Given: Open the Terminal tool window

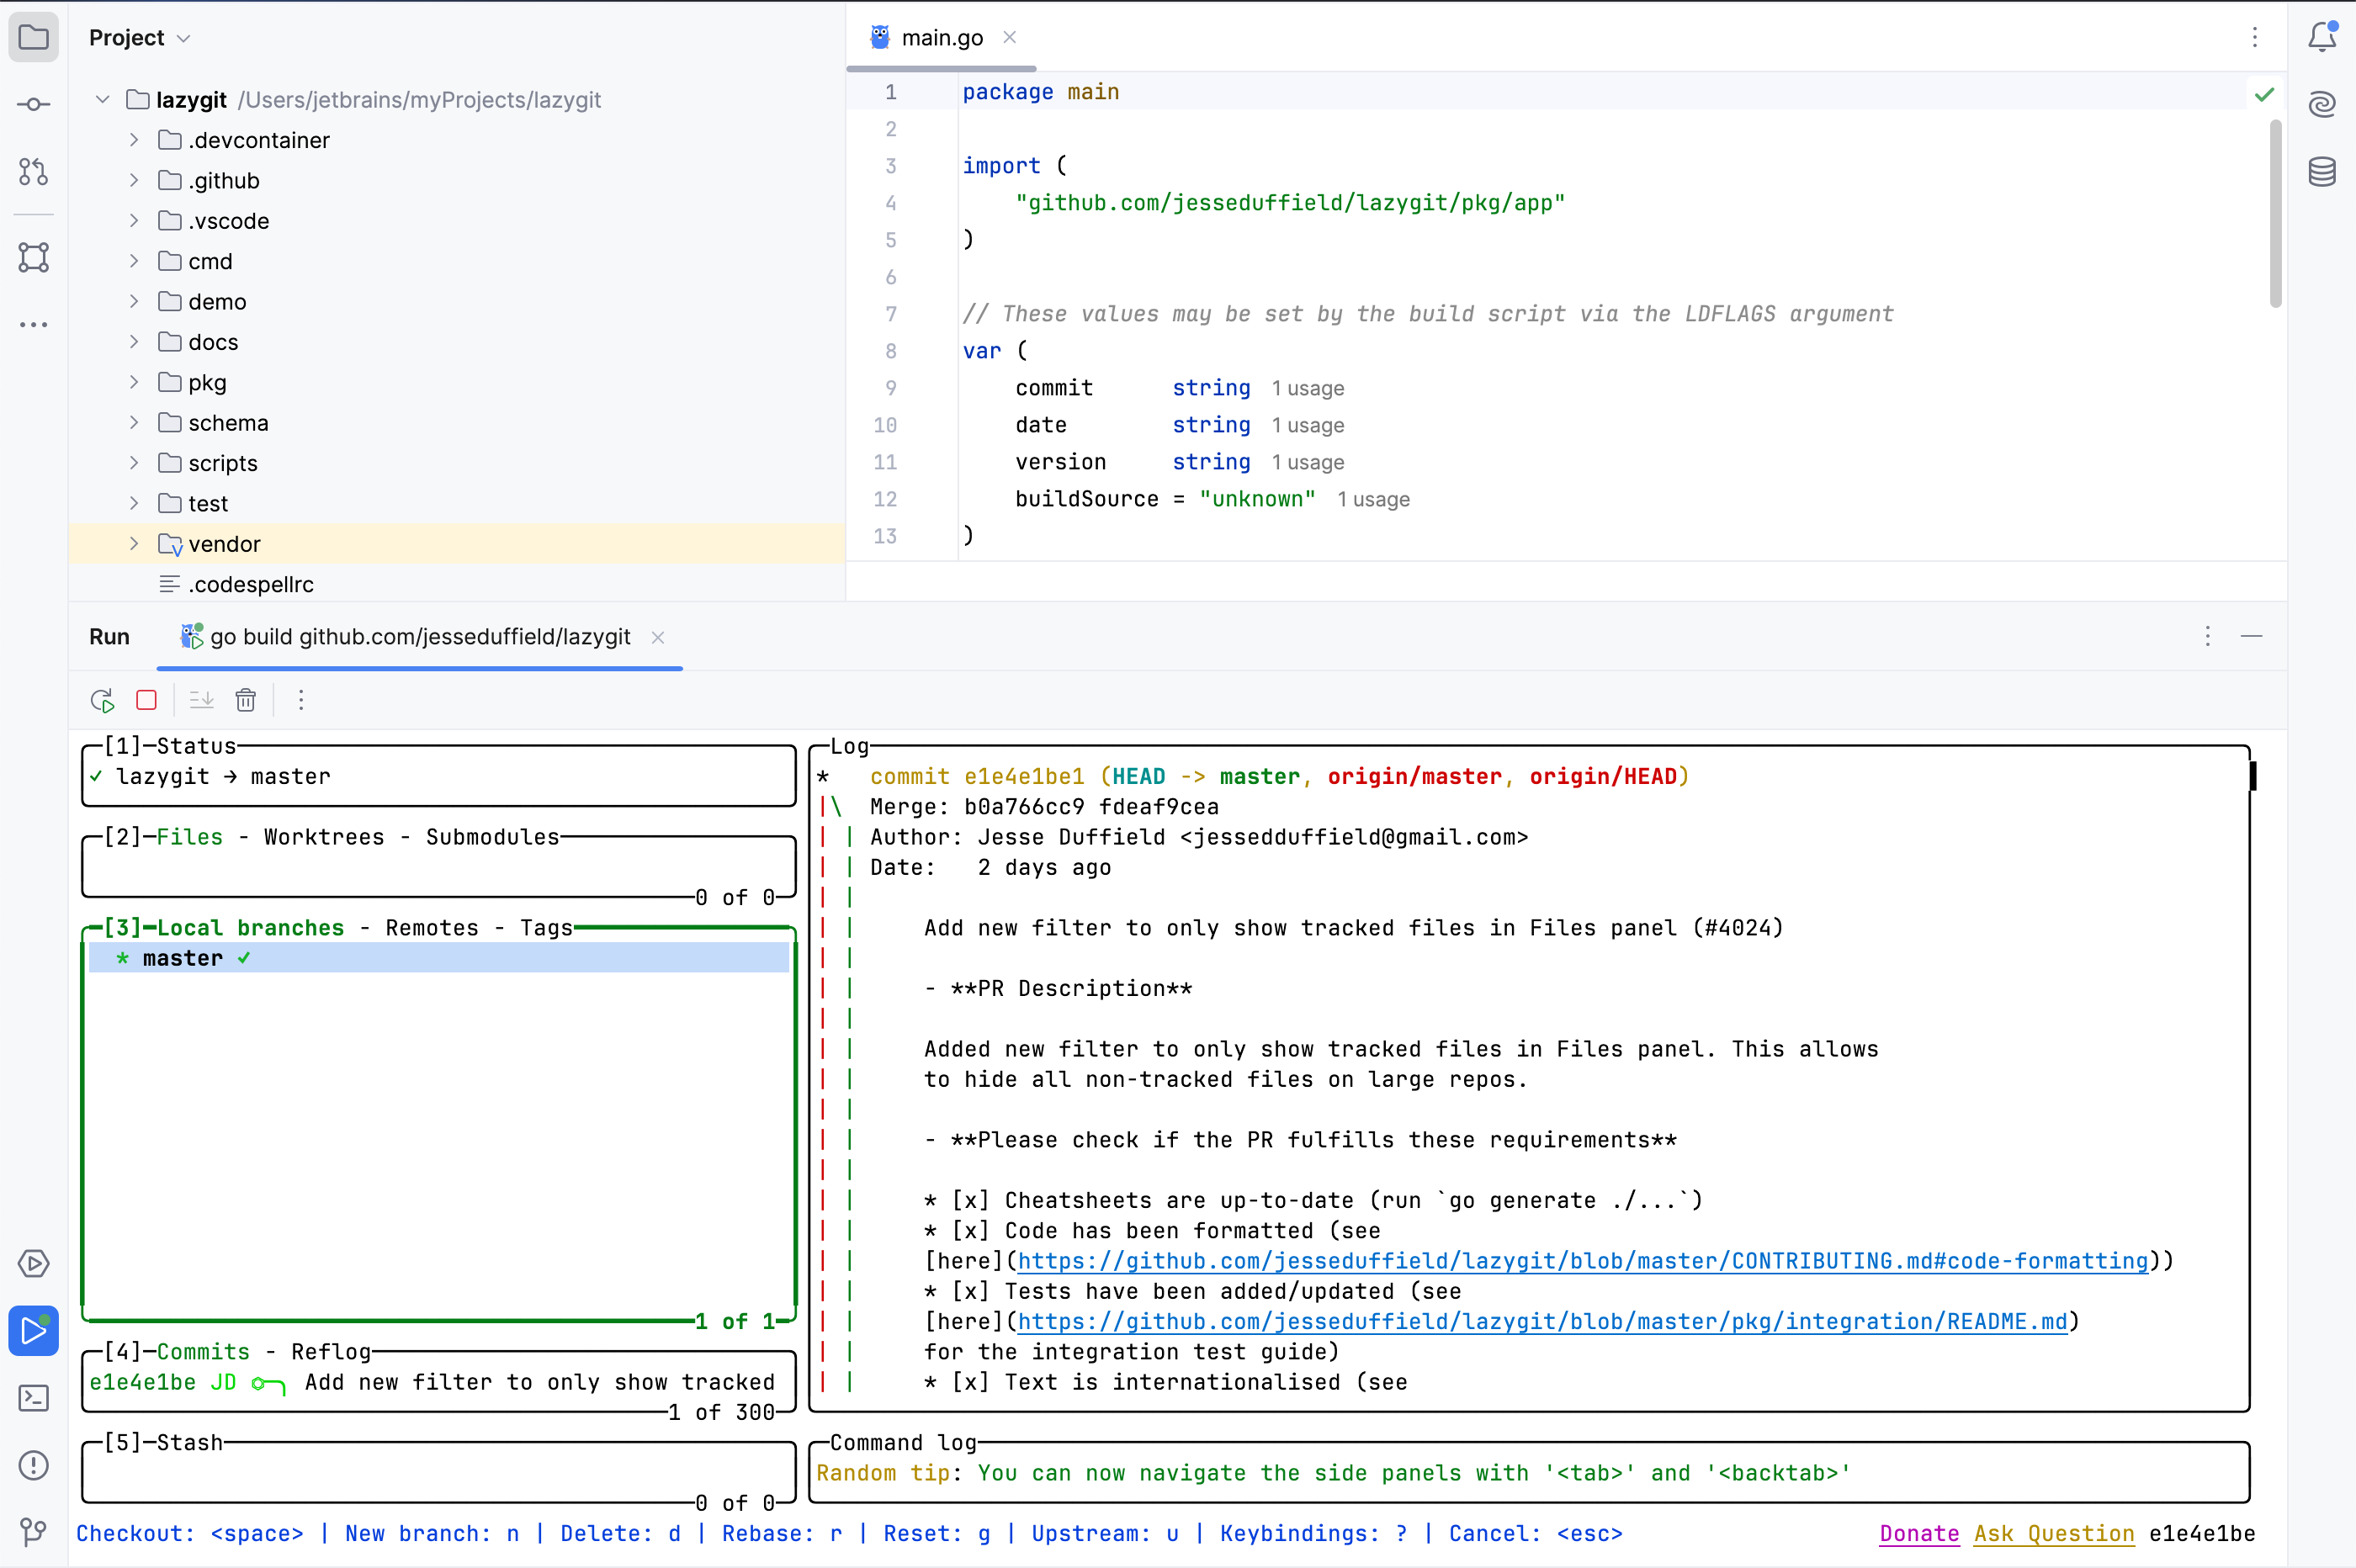Looking at the screenshot, I should pyautogui.click(x=34, y=1398).
